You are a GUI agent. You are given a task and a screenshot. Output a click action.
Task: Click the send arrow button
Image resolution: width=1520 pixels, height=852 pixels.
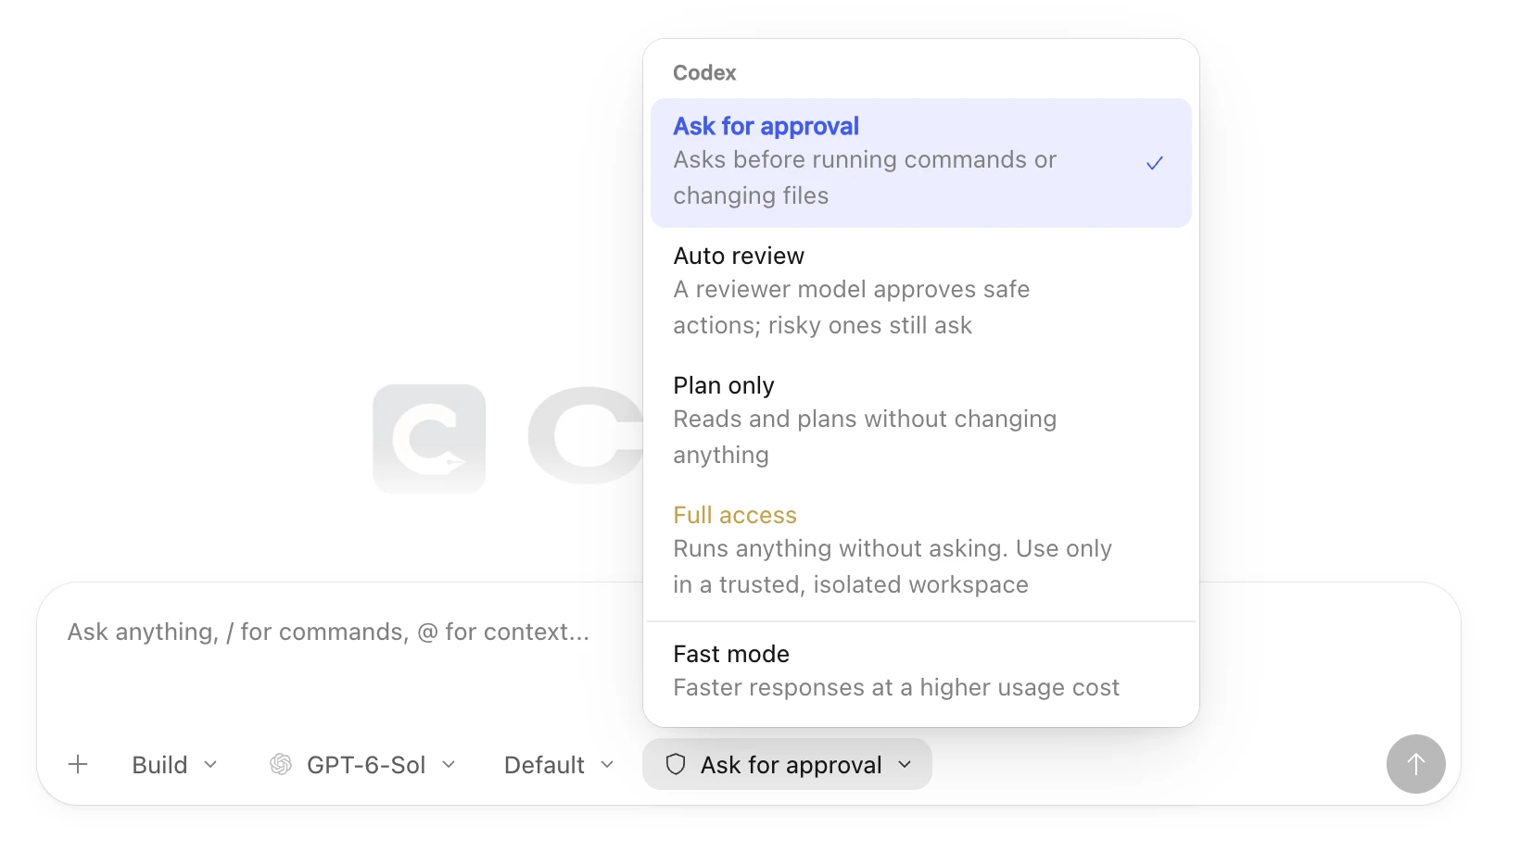click(1415, 764)
